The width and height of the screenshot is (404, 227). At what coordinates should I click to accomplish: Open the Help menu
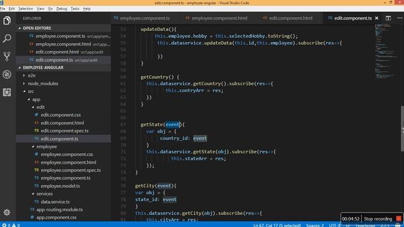click(86, 9)
